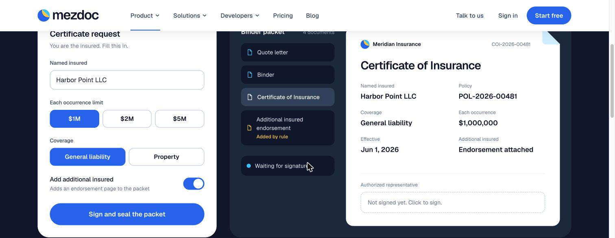The height and width of the screenshot is (238, 615).
Task: Open Talk to us link
Action: pyautogui.click(x=469, y=15)
